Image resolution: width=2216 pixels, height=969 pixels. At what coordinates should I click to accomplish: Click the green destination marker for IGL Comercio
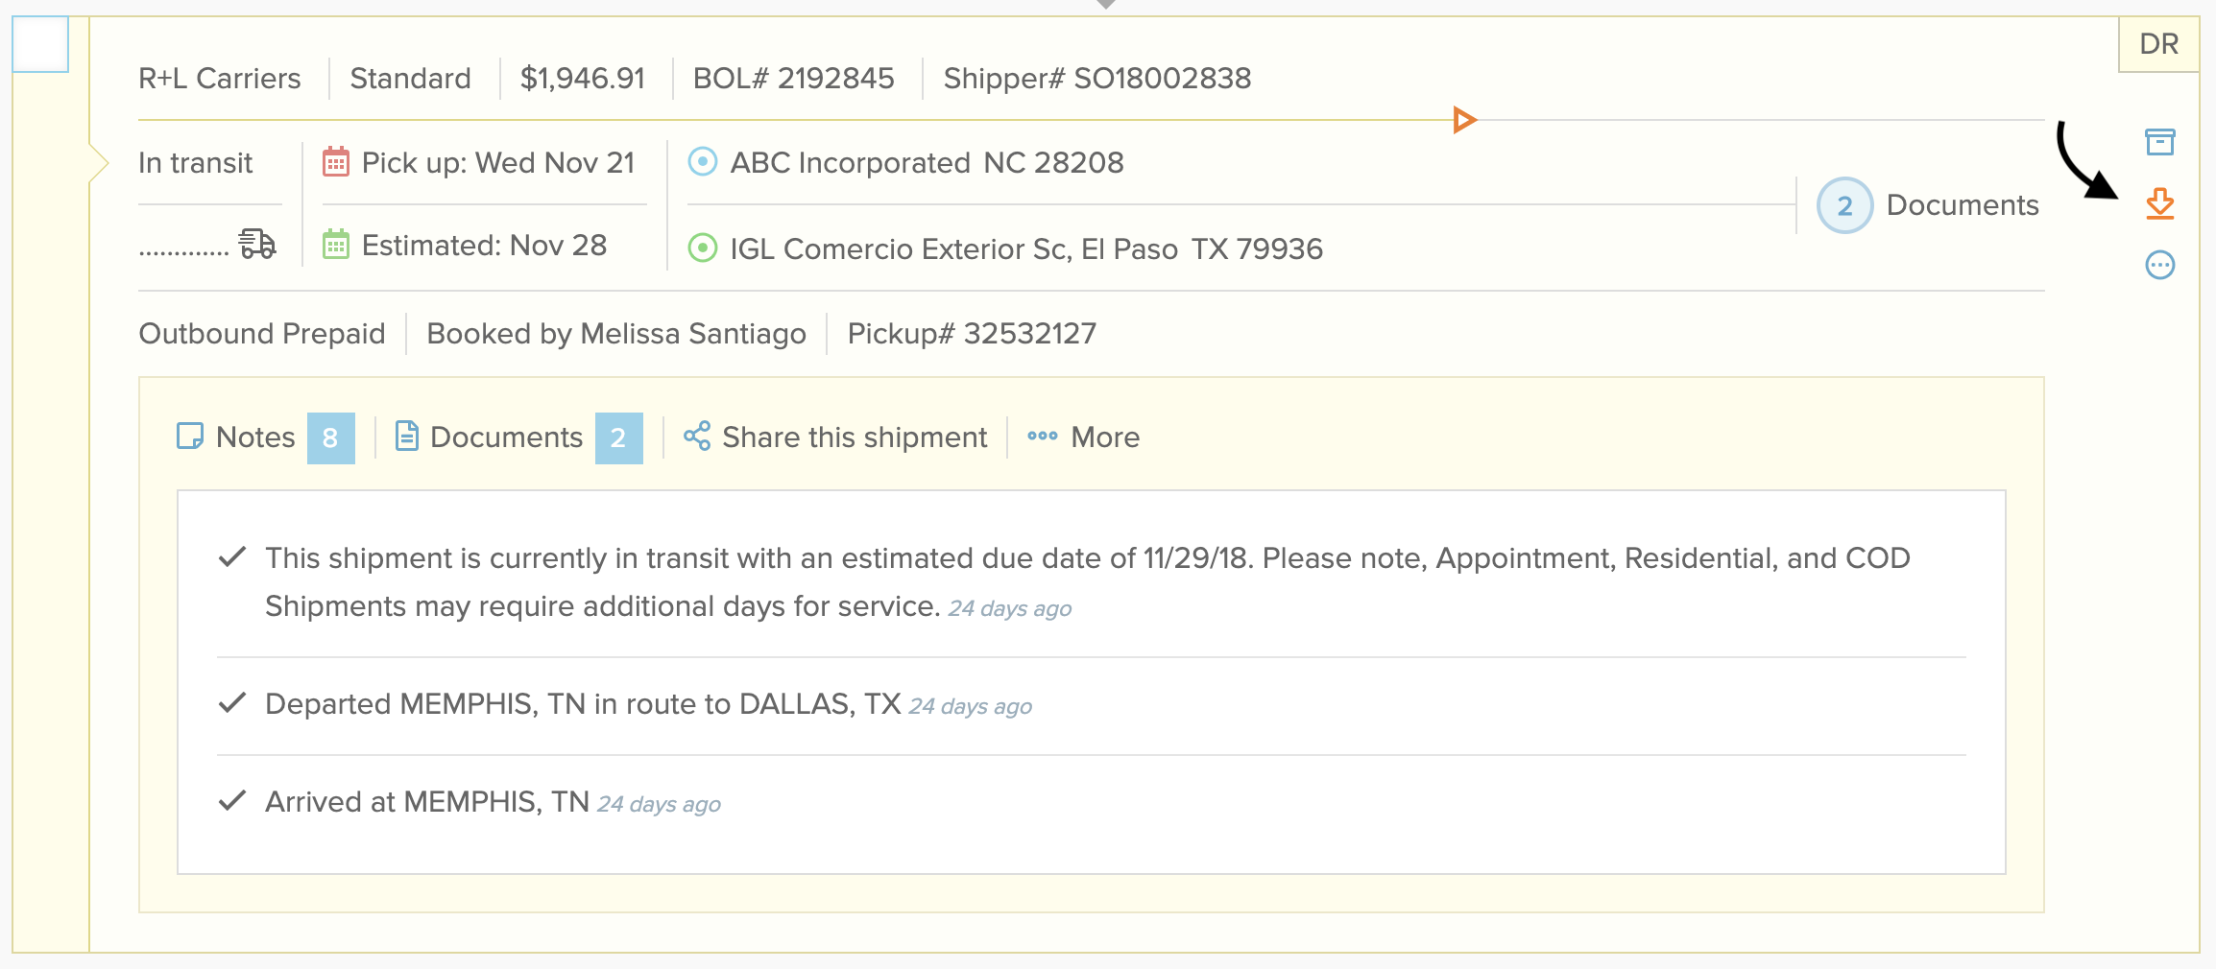pyautogui.click(x=703, y=248)
